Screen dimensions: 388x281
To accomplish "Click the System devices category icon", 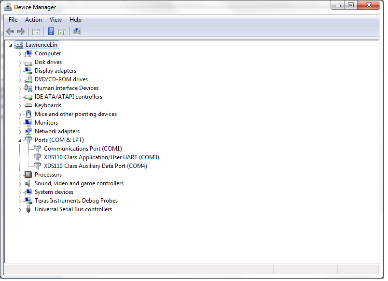I will pos(28,192).
